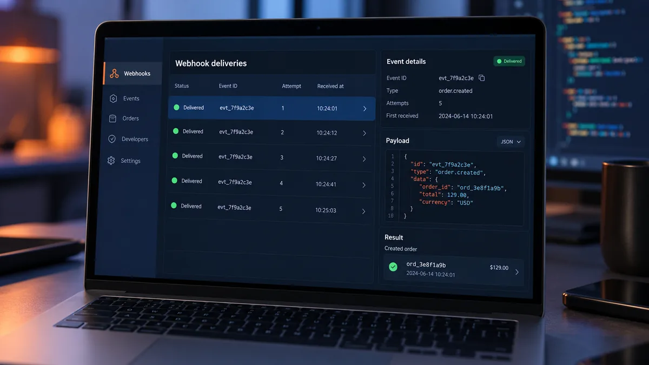Click green check icon of created order

(393, 267)
